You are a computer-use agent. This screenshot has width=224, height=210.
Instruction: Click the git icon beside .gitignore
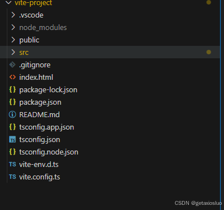click(12, 65)
